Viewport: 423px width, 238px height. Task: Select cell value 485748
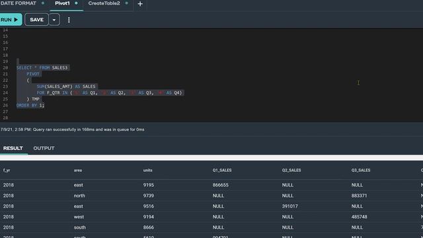359,217
